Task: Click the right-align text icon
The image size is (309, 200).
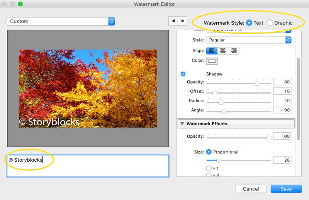Action: [x=234, y=51]
